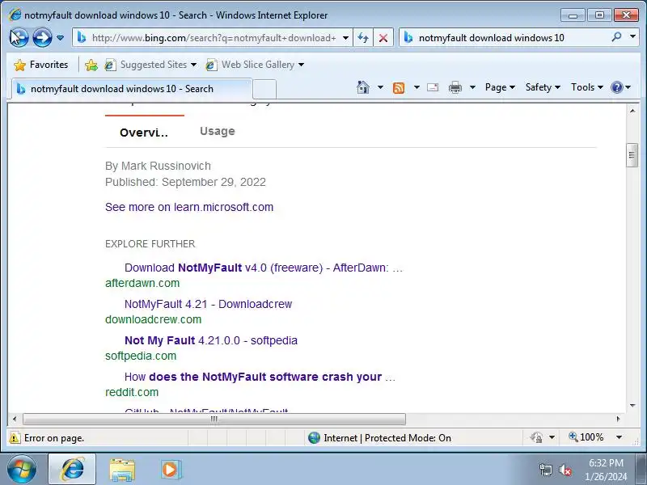The width and height of the screenshot is (647, 485).
Task: Click the Help question mark icon
Action: pos(617,87)
